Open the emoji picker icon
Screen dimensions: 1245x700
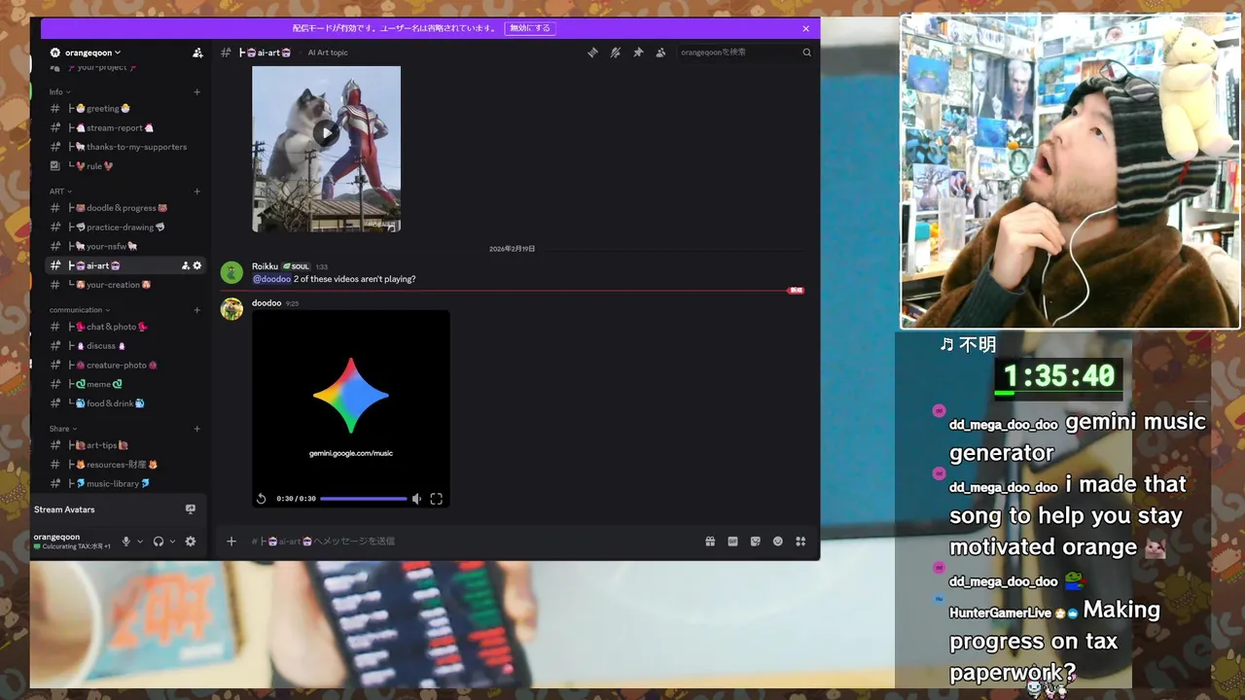[778, 542]
